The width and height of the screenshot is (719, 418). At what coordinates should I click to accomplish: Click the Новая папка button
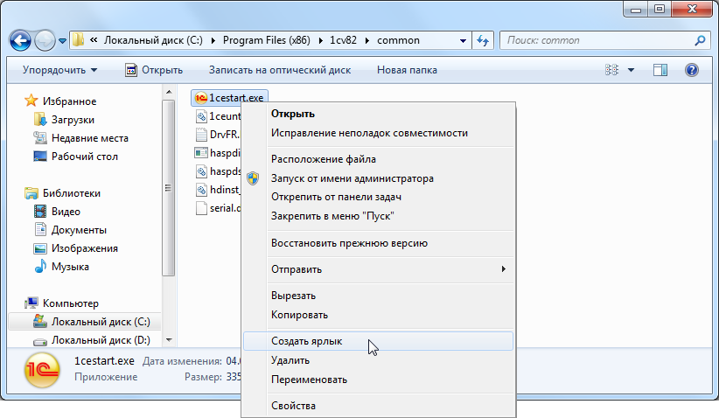click(x=407, y=70)
